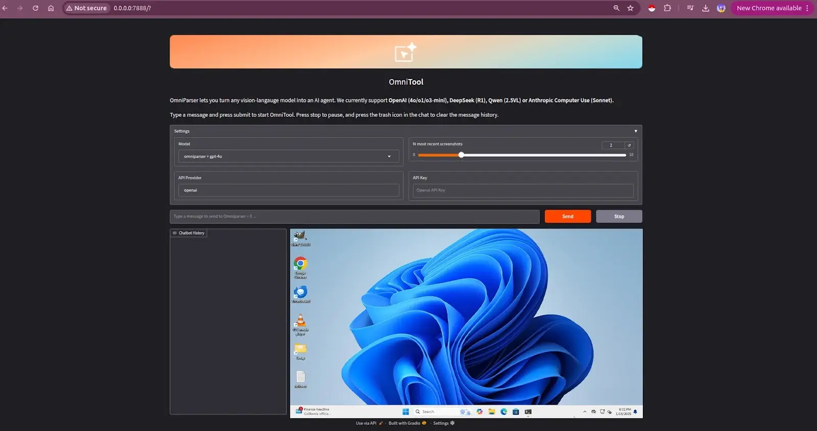
Task: Click the Windows Start button in the taskbar
Action: pyautogui.click(x=405, y=412)
